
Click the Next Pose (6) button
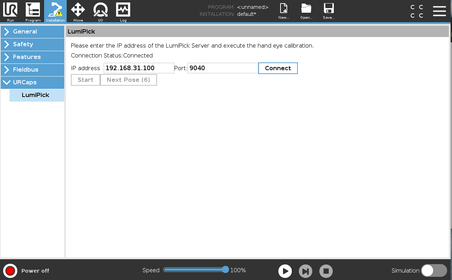[128, 80]
